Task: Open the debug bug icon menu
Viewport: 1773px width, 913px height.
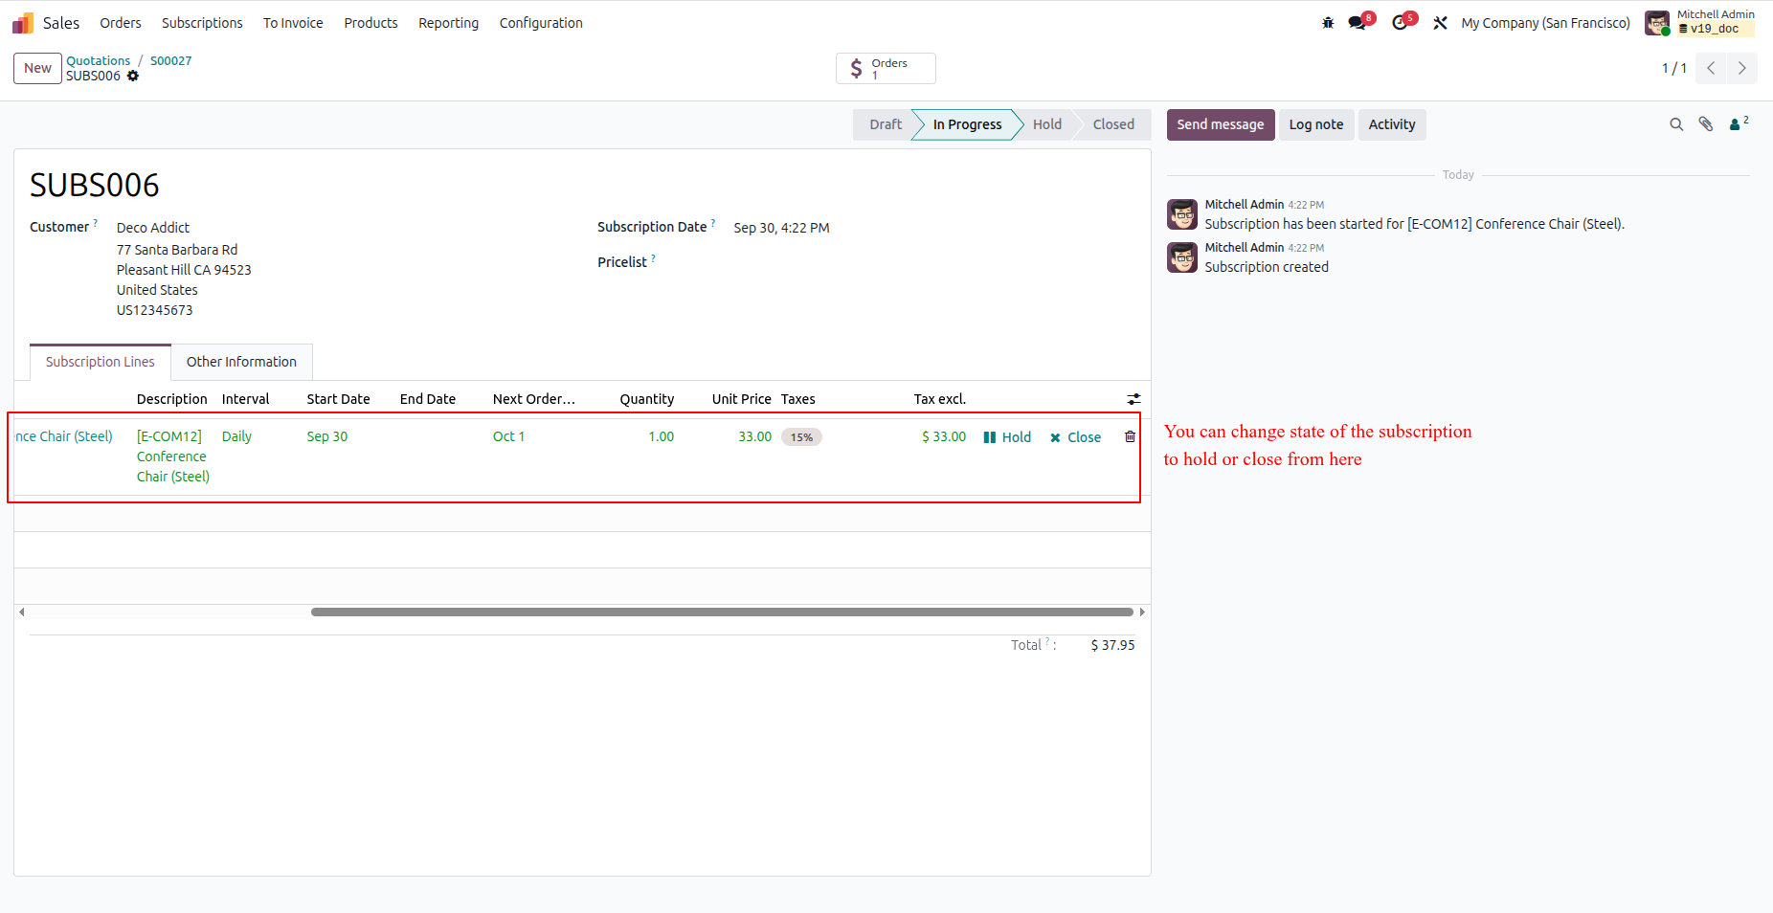Action: (1328, 23)
